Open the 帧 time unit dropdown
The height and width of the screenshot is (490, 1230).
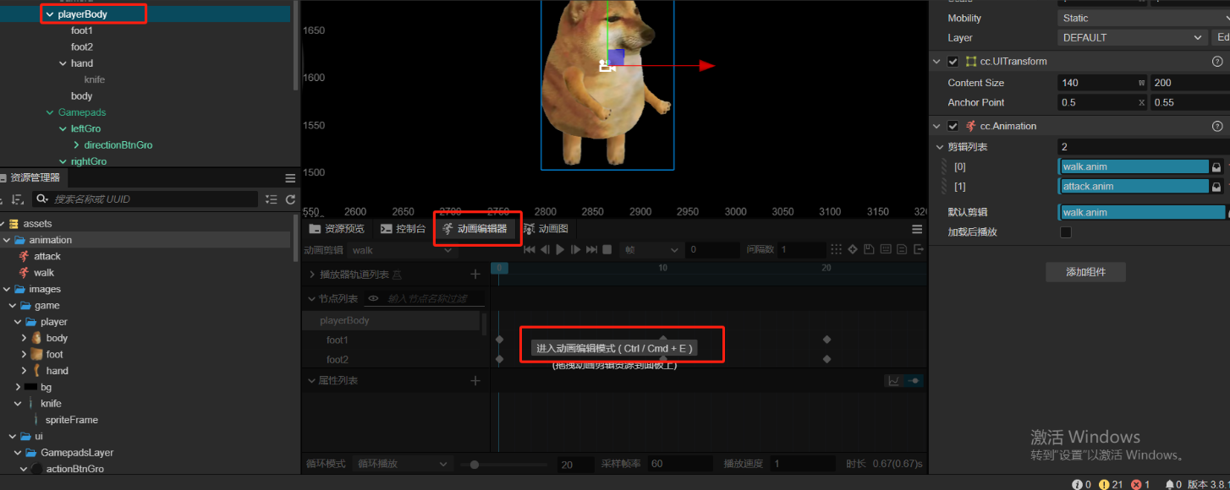tap(651, 250)
